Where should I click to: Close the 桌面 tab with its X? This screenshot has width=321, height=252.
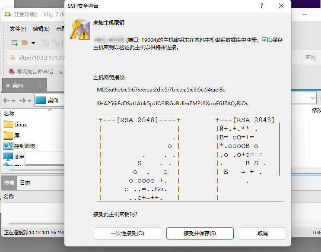(40, 85)
